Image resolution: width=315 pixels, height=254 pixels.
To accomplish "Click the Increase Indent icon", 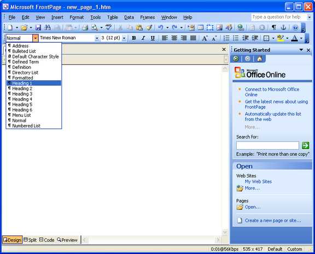I will click(255, 38).
